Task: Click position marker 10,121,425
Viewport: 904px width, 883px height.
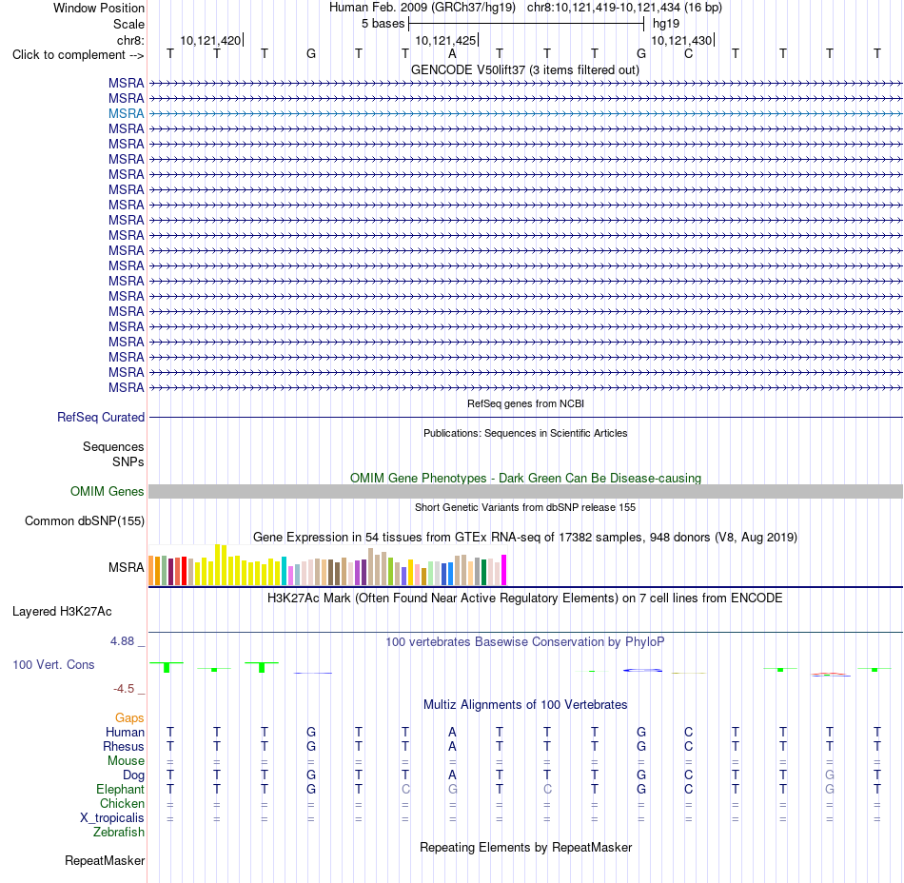Action: click(x=445, y=40)
